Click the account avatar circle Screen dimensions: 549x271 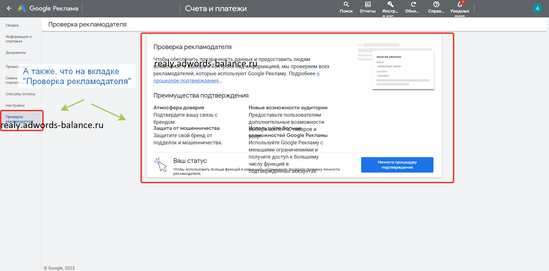point(537,8)
